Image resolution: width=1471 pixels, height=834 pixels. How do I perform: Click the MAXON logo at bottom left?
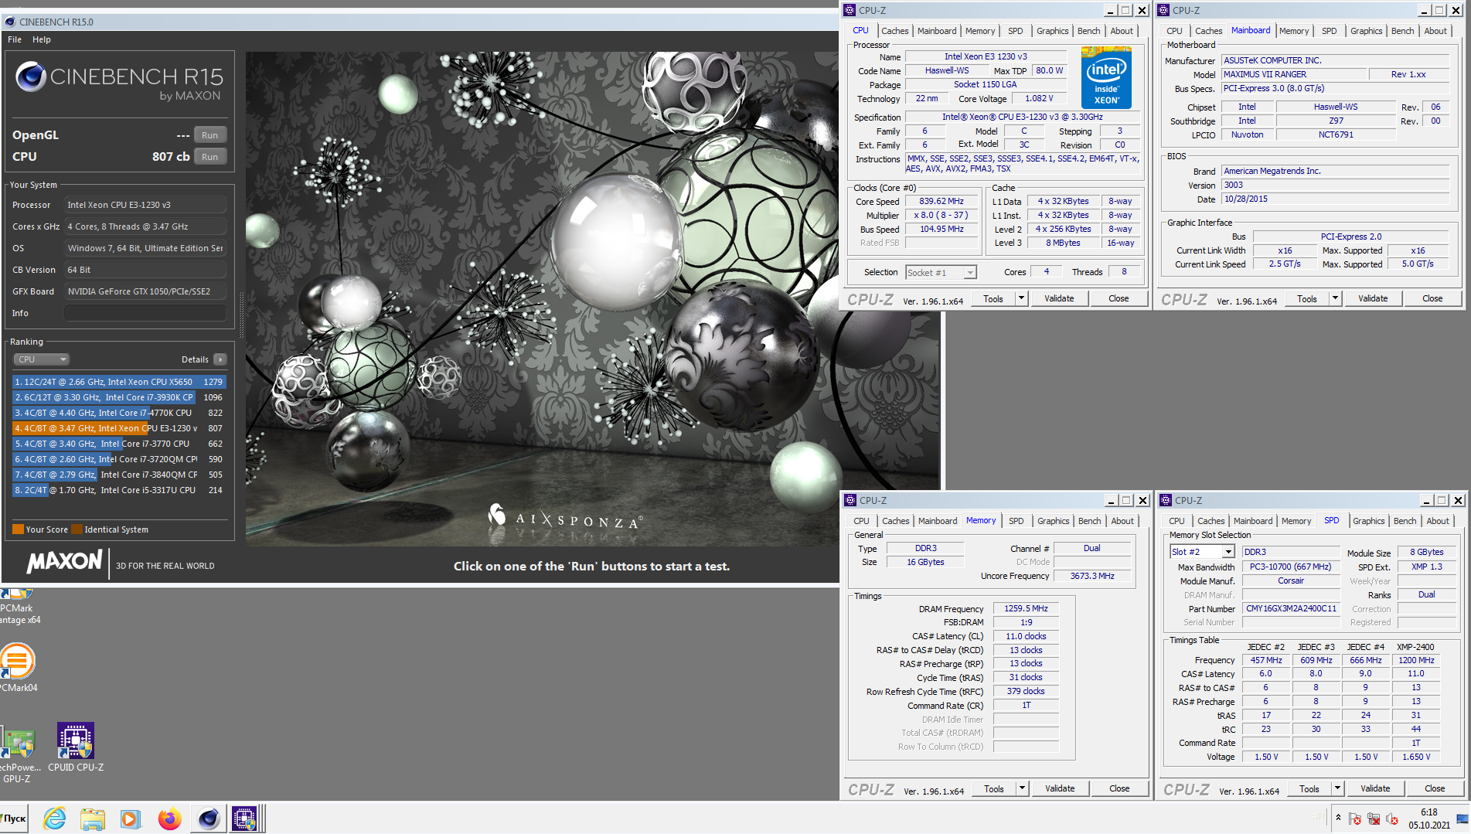click(x=64, y=562)
